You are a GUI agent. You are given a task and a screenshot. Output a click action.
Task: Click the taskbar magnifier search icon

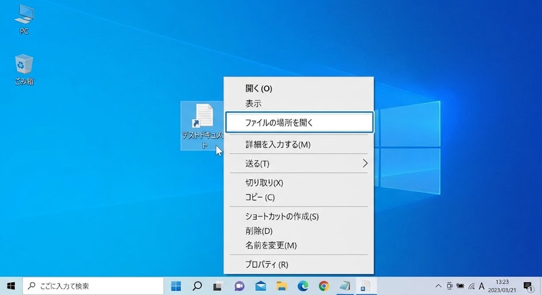click(197, 286)
